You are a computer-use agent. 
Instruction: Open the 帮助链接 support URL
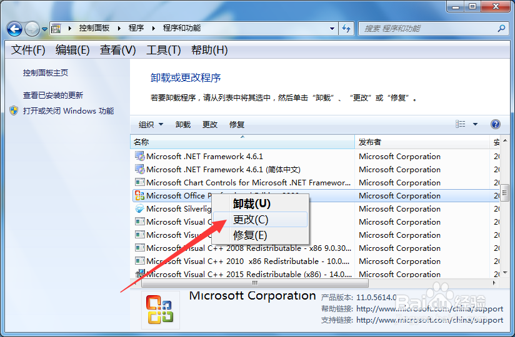[x=429, y=309]
